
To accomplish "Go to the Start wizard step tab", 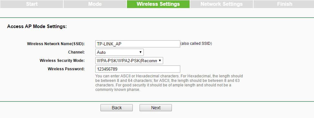I will [x=32, y=4].
